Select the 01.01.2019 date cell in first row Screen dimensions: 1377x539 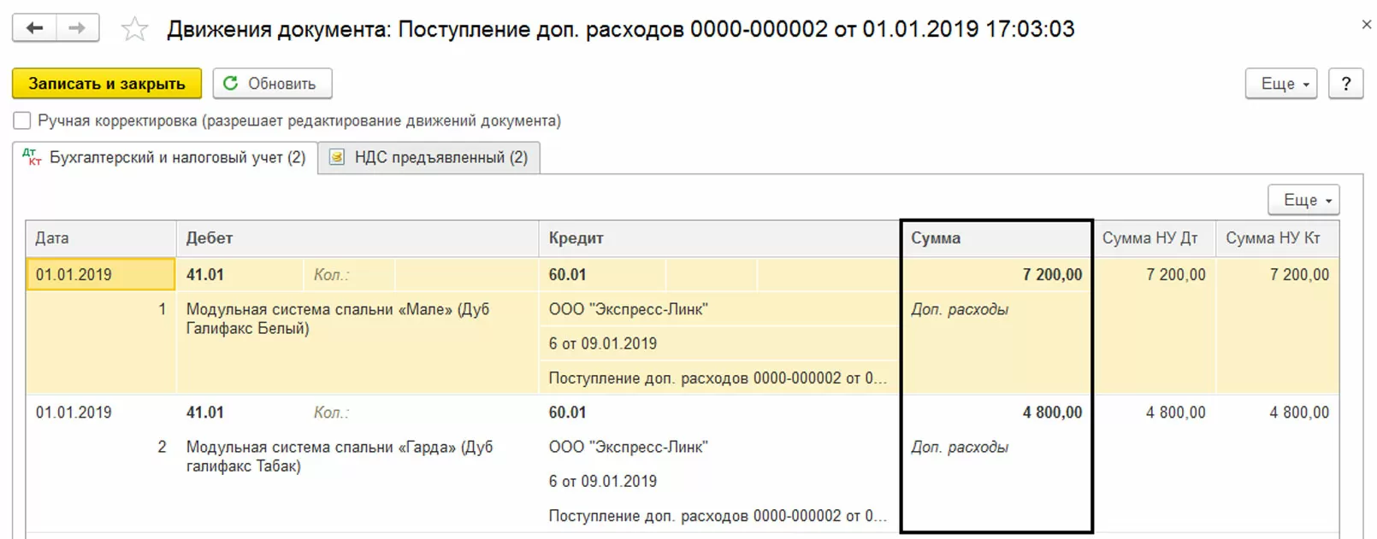point(100,275)
